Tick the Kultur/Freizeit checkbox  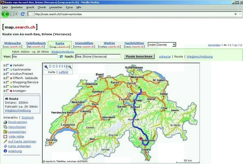[x=8, y=74]
